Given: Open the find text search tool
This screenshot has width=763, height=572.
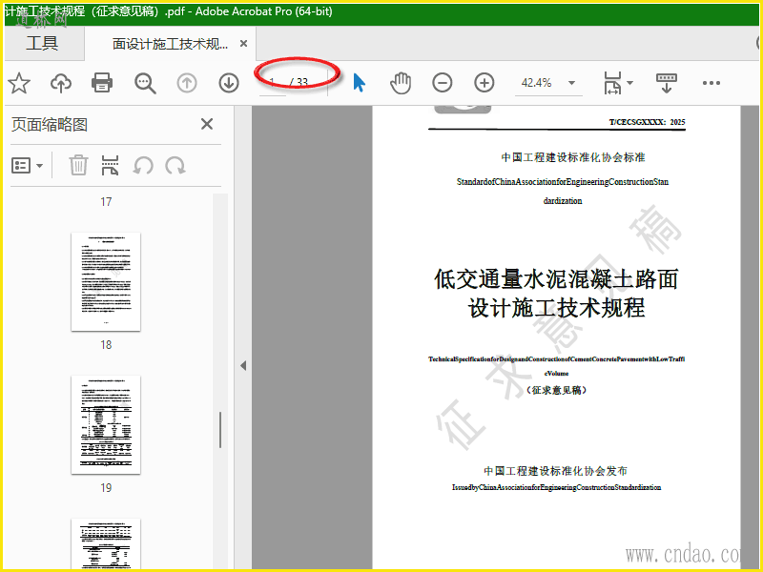Looking at the screenshot, I should pos(145,83).
